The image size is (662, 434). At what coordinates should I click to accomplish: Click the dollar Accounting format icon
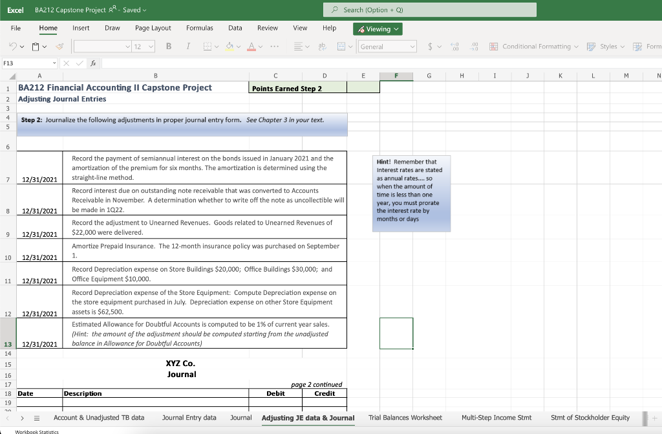point(430,47)
